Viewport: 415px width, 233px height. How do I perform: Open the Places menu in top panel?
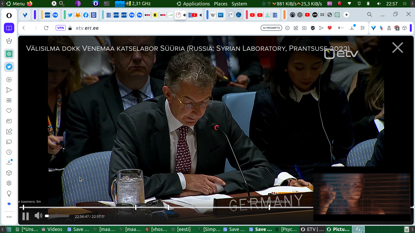click(x=221, y=4)
